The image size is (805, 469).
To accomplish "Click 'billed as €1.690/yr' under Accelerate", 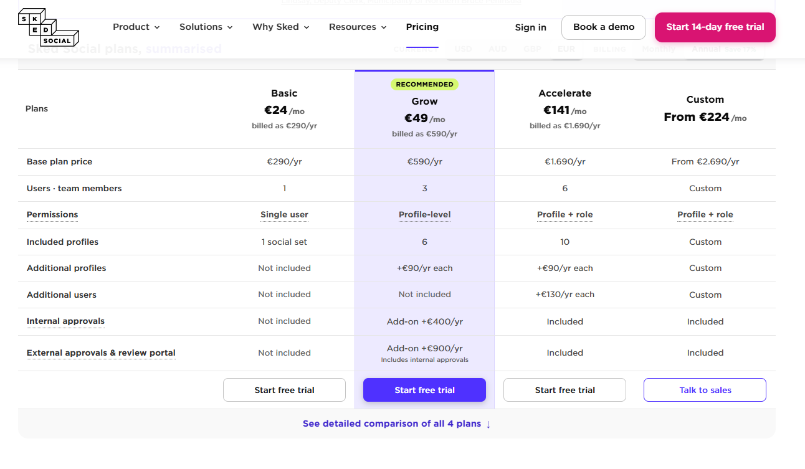I will point(564,126).
